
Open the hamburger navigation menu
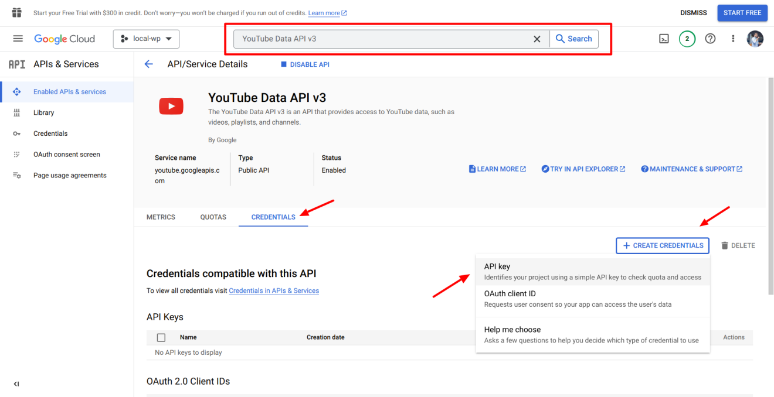[x=18, y=39]
